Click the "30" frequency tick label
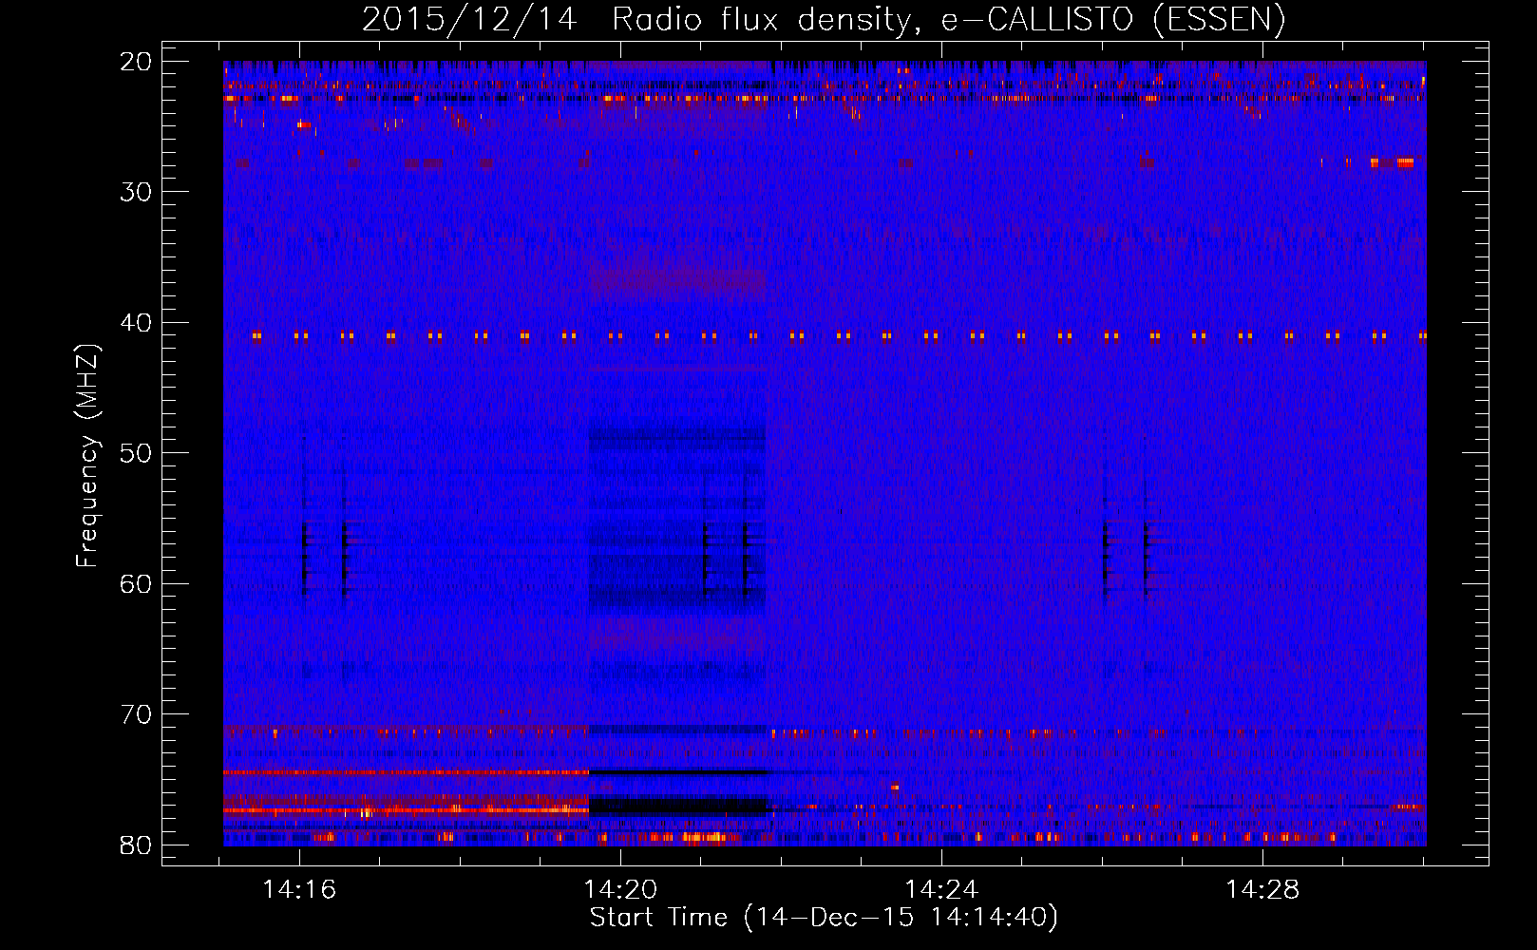1537x950 pixels. coord(137,192)
